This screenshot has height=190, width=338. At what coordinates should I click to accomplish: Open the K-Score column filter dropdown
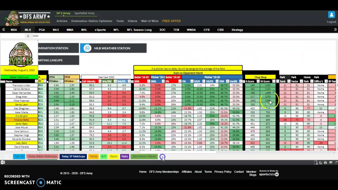pos(258,81)
